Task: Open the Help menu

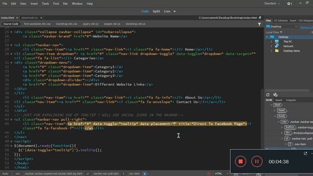Action: (89, 3)
